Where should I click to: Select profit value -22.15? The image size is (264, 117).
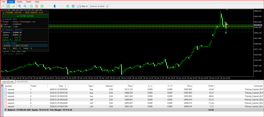point(210,100)
